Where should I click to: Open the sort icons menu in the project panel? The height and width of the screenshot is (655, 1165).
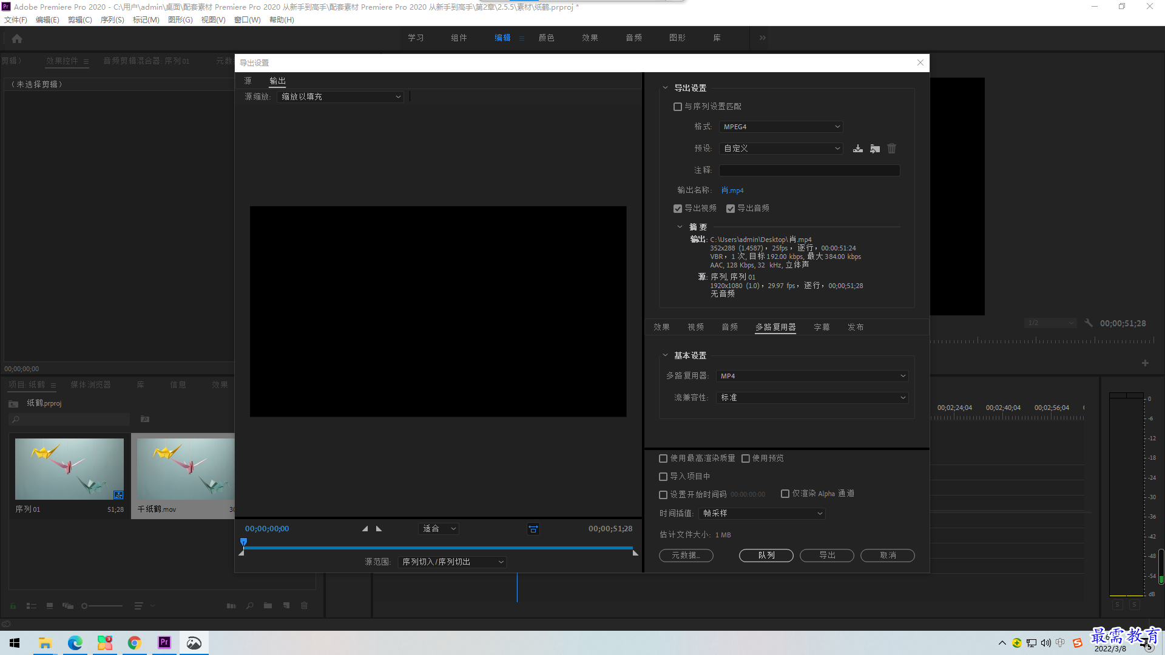click(x=143, y=606)
